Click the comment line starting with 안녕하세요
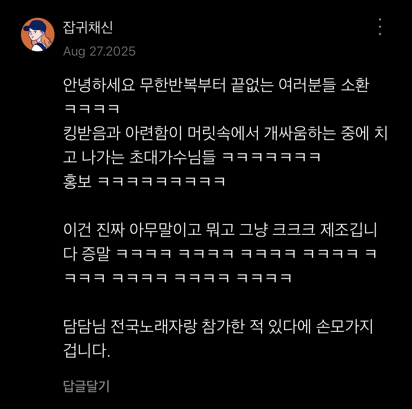This screenshot has width=412, height=409. click(x=216, y=85)
